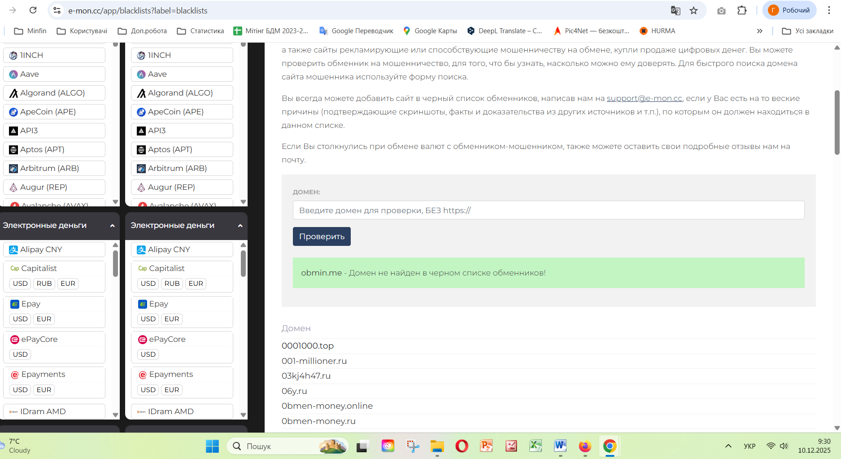Click the down arrow of right e-money list scrollbar
The image size is (841, 459).
pyautogui.click(x=243, y=415)
